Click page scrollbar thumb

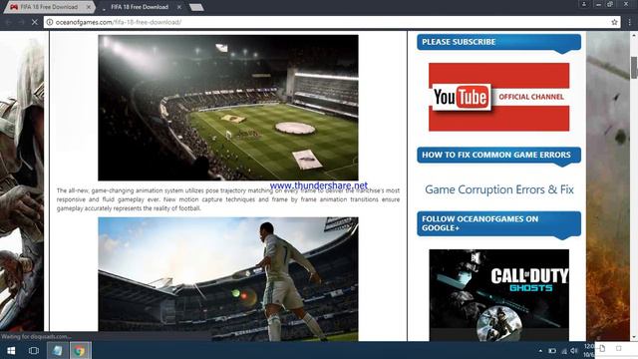(634, 68)
